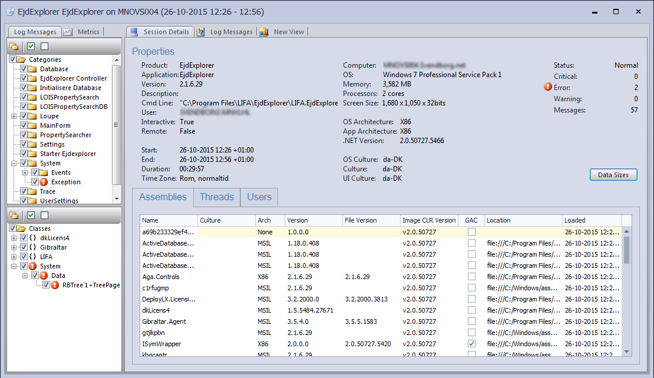Expand the dkLicens4 class node
This screenshot has width=654, height=378.
pyautogui.click(x=14, y=238)
